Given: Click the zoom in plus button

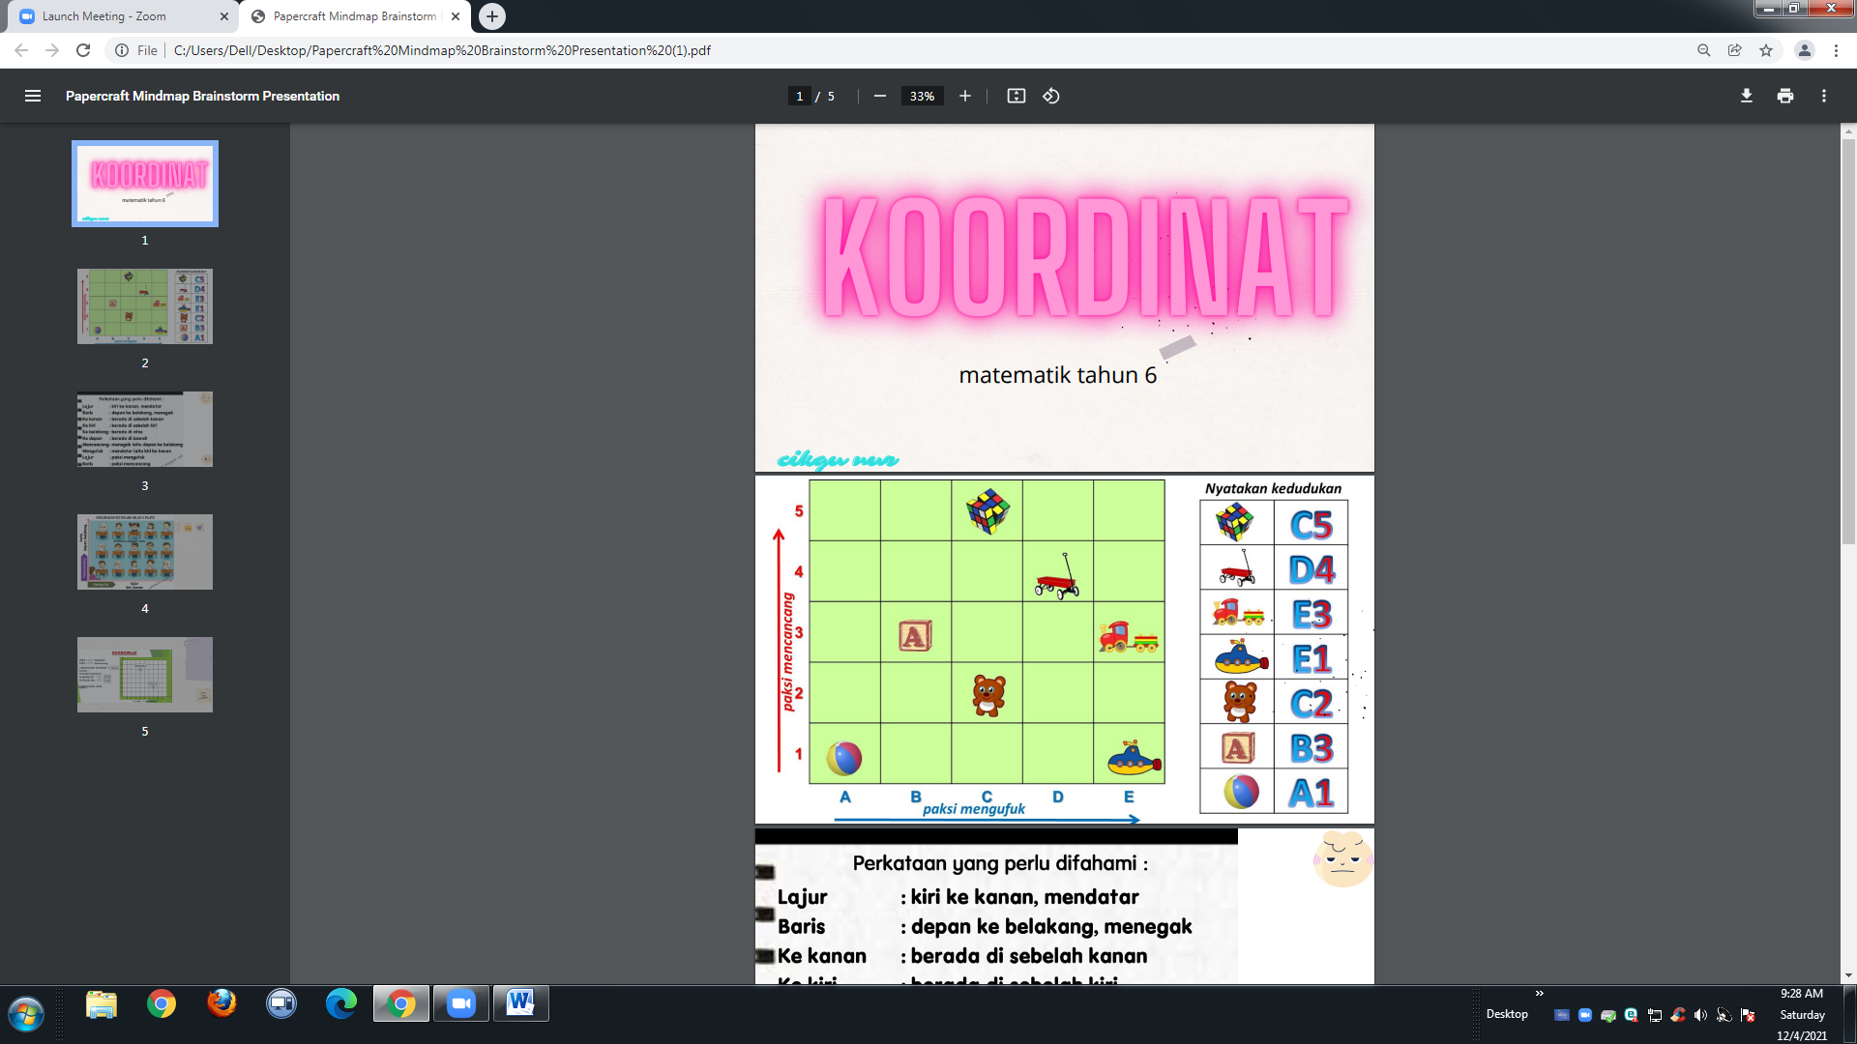Looking at the screenshot, I should pyautogui.click(x=964, y=96).
